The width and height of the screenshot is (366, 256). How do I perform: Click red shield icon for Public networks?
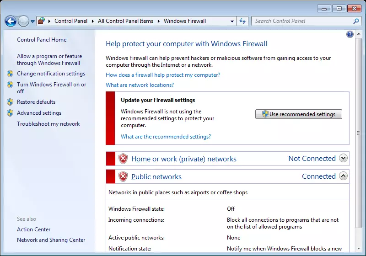point(123,176)
